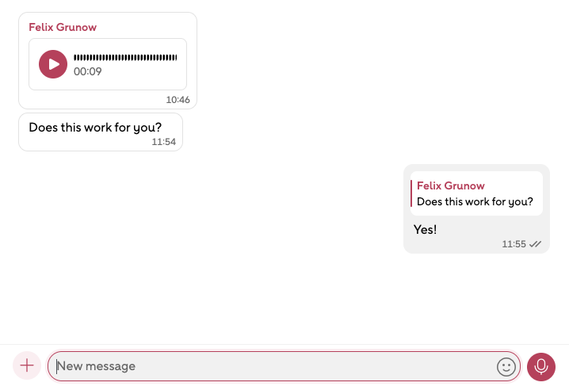Focus the New message input field
This screenshot has width=569, height=390.
269,366
